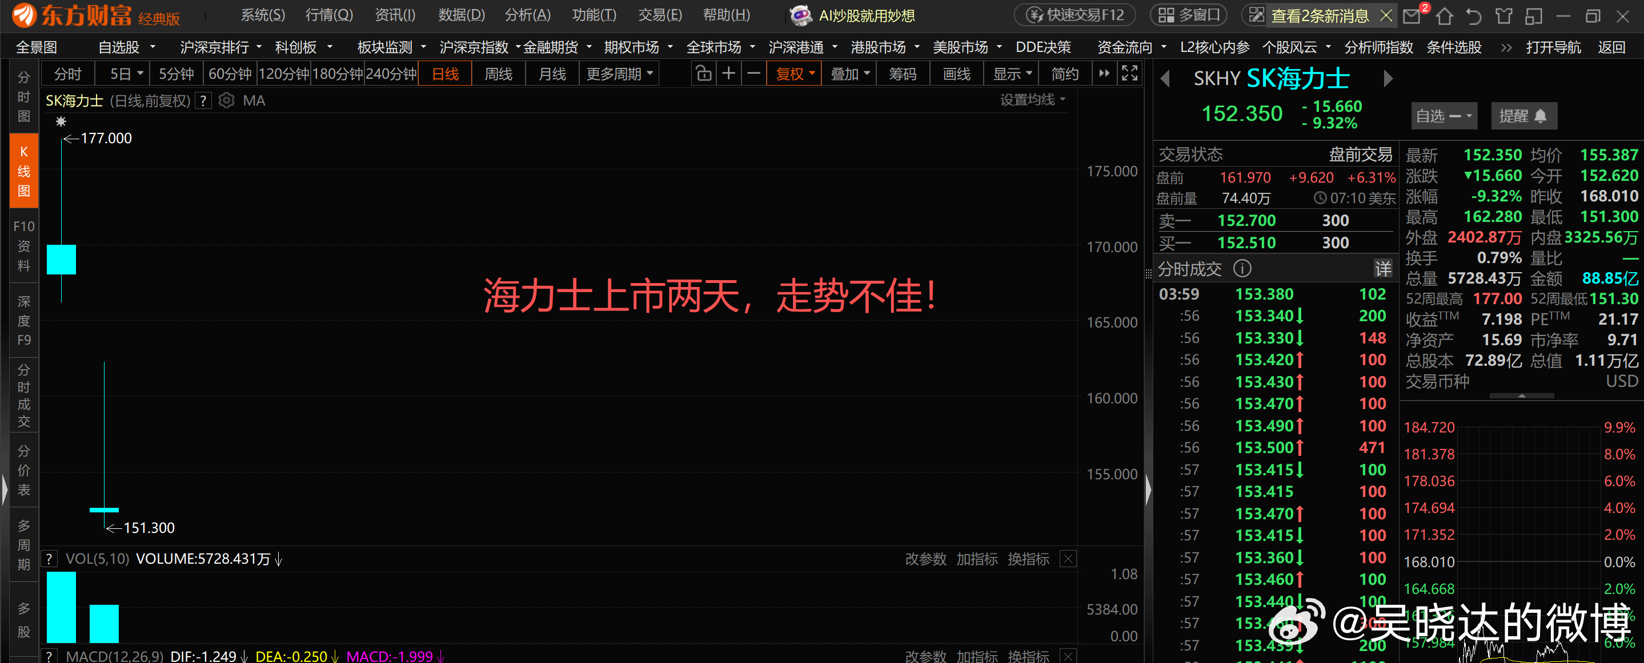
Task: Click 换指标 for VOL indicator
Action: (1028, 559)
